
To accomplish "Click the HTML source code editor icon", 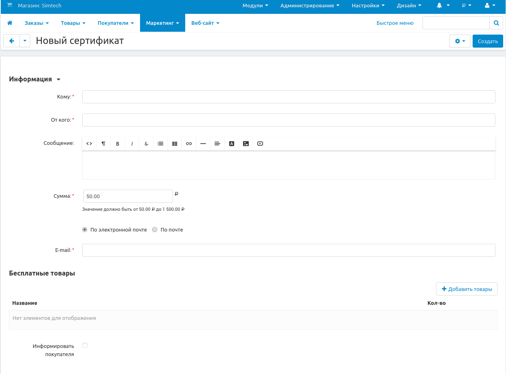I will (89, 144).
